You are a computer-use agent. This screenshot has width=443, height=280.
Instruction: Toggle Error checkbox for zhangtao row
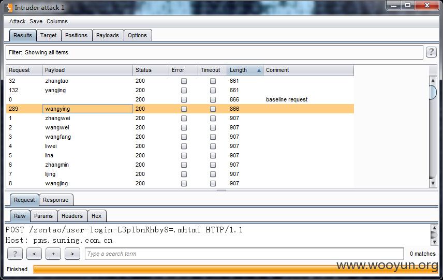pyautogui.click(x=184, y=81)
